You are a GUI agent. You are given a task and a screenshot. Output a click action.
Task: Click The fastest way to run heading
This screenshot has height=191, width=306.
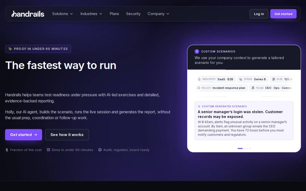coord(61,65)
